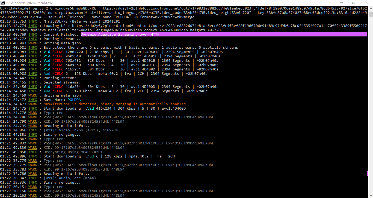Minimize the cmd.exe window

click(x=341, y=2)
